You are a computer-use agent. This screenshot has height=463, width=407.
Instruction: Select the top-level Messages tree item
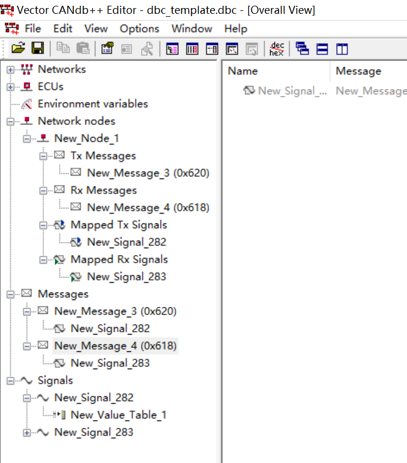click(x=63, y=294)
